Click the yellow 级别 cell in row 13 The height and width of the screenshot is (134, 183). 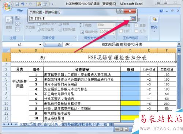130,118
